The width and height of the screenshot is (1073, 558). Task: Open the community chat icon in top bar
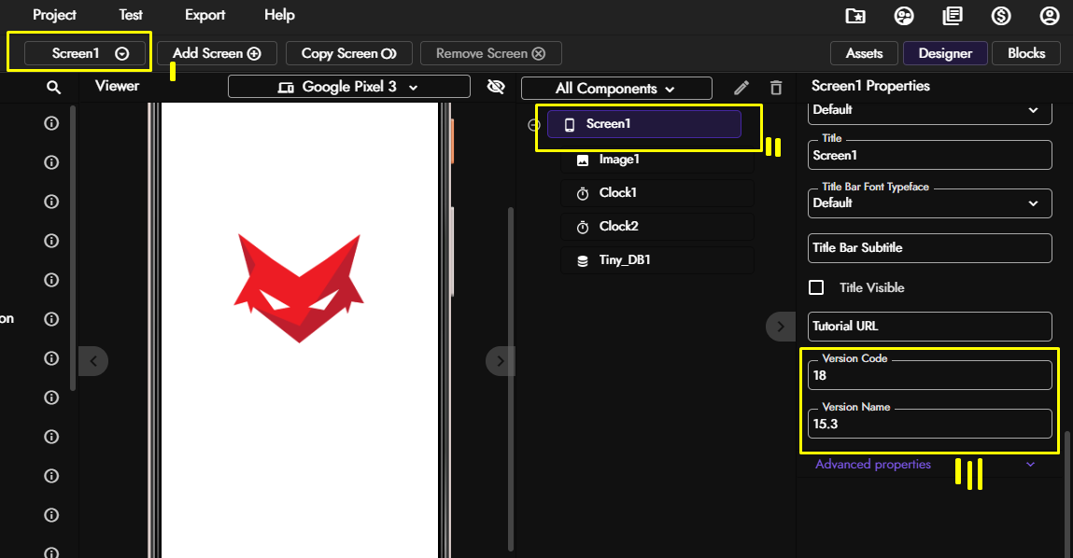click(904, 15)
